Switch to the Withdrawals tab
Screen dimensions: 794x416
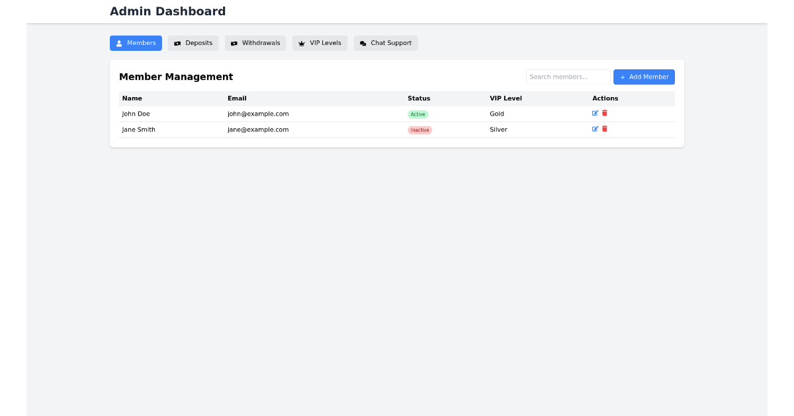pyautogui.click(x=255, y=43)
